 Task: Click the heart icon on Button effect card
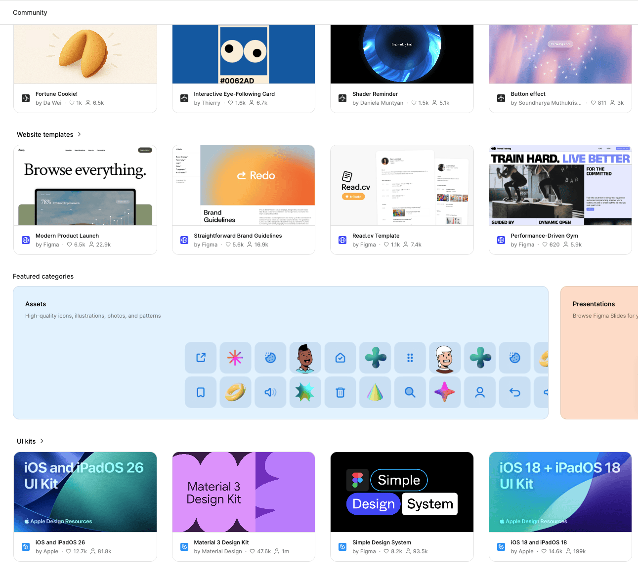(x=594, y=103)
